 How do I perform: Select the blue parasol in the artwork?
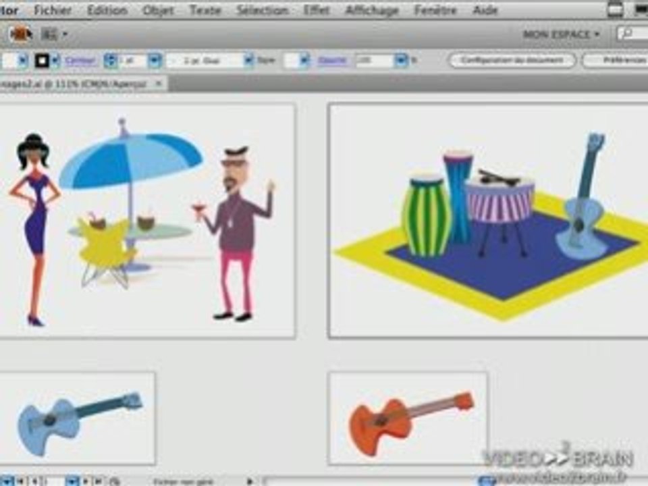pyautogui.click(x=130, y=161)
